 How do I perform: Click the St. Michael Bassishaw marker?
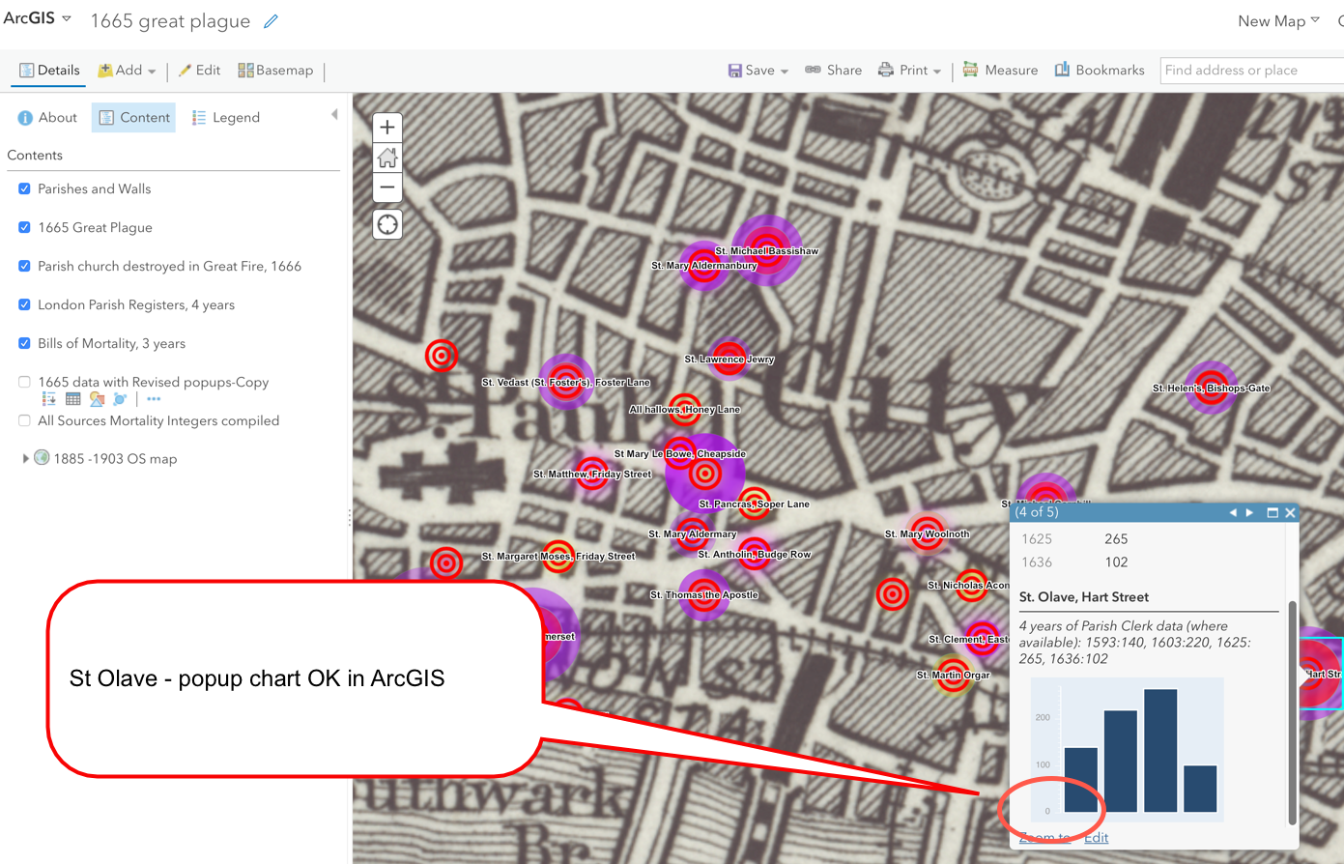tap(766, 250)
